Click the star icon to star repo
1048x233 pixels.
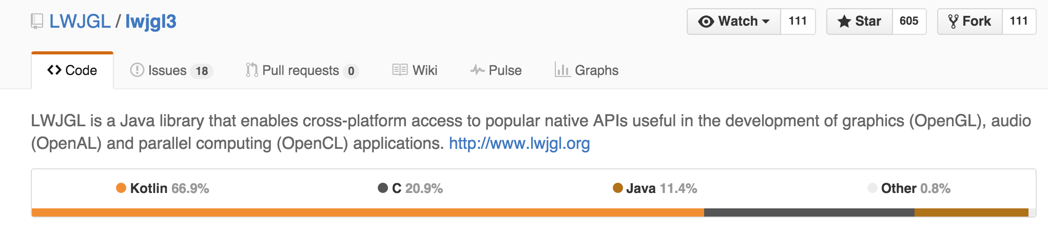(844, 22)
